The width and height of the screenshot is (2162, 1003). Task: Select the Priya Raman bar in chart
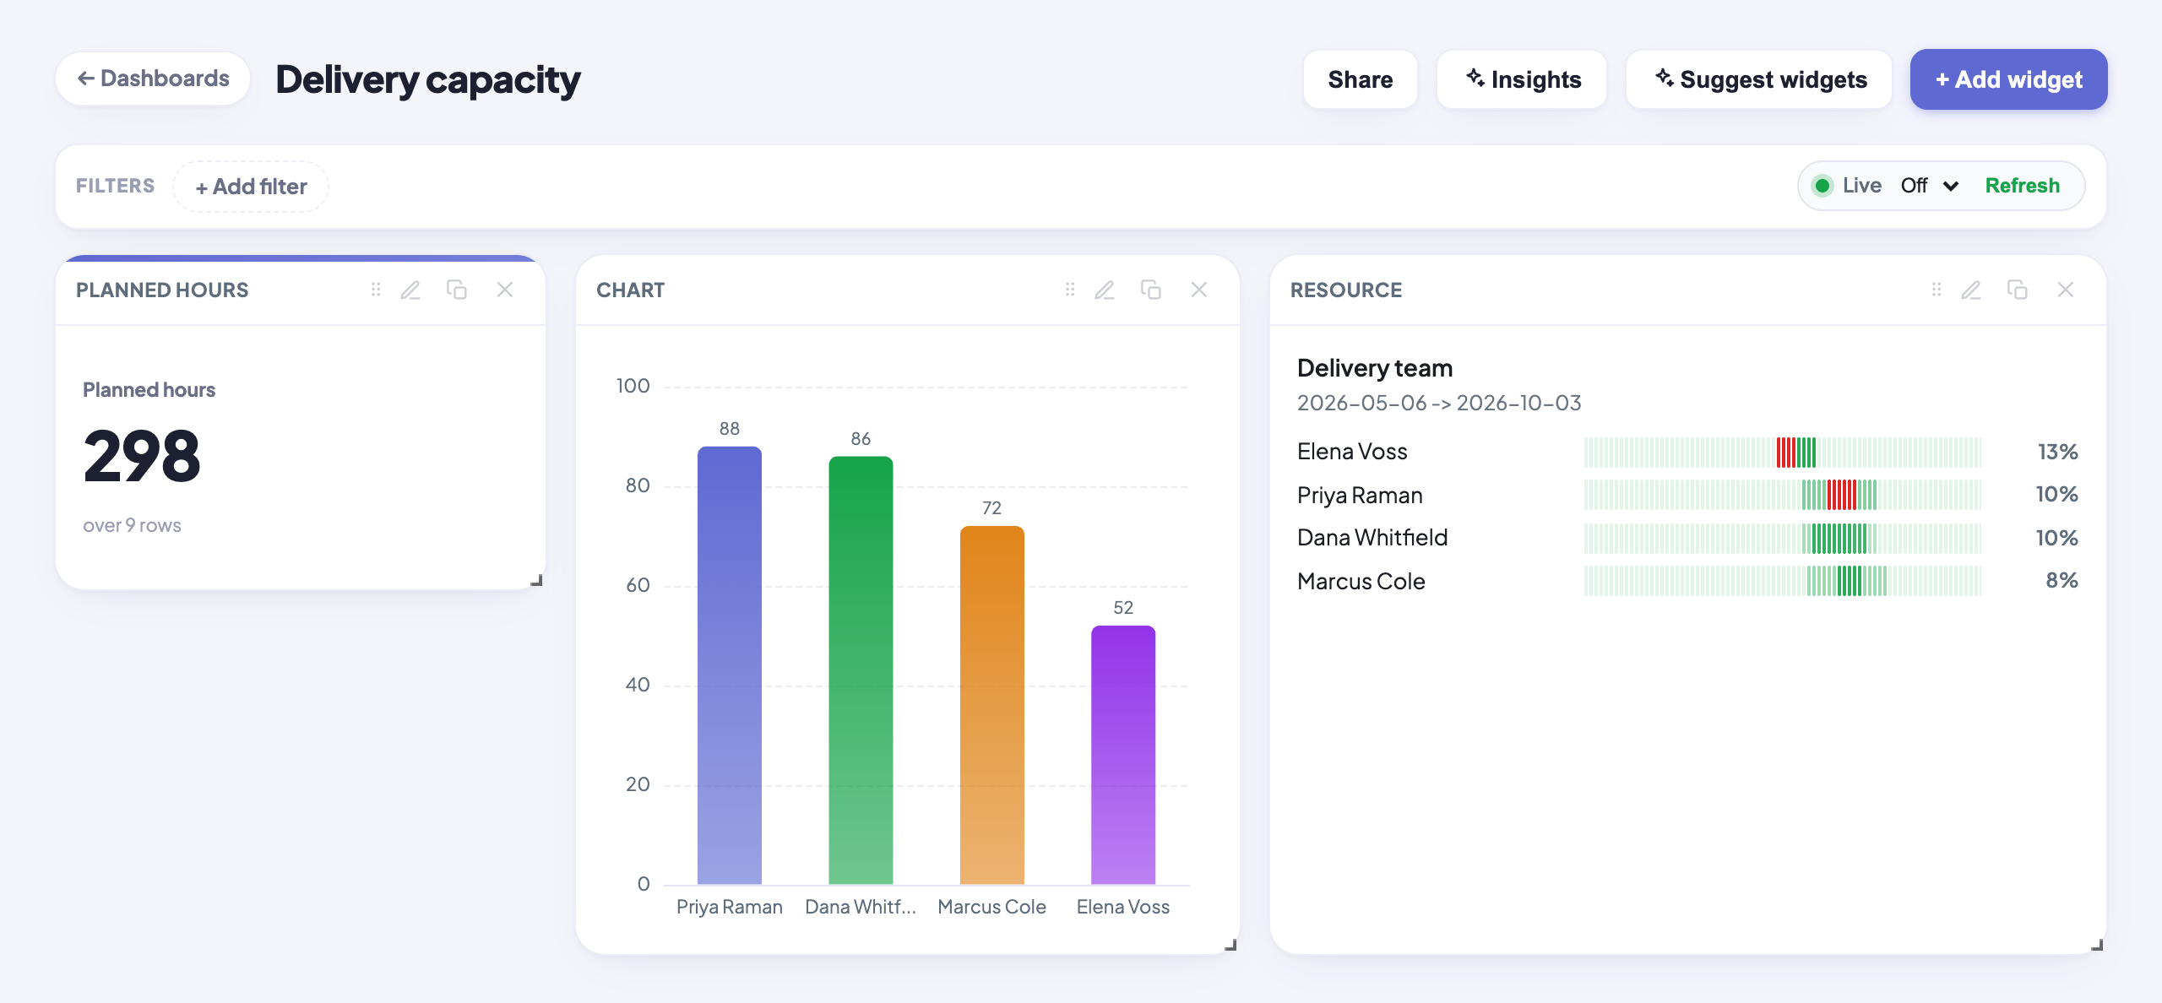tap(730, 665)
